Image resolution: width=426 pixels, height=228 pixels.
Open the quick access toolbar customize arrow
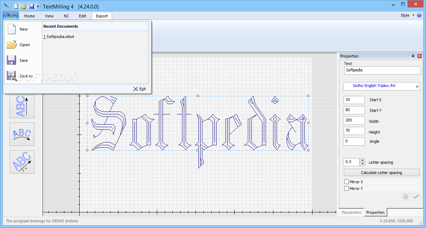38,6
